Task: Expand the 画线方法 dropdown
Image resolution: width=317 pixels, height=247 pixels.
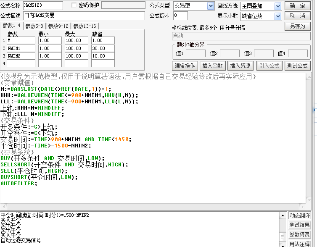Action: [x=278, y=6]
